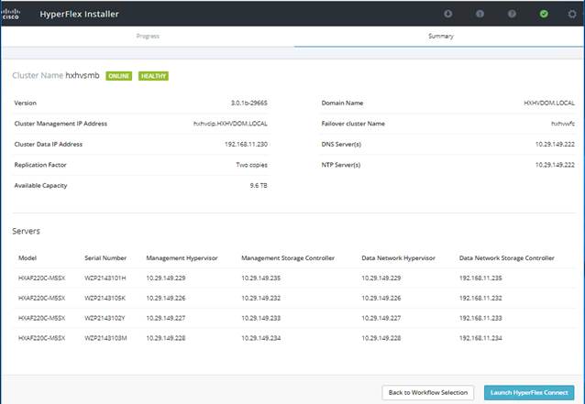585x404 pixels.
Task: Select Available Capacity 9.6 TB
Action: [x=259, y=186]
